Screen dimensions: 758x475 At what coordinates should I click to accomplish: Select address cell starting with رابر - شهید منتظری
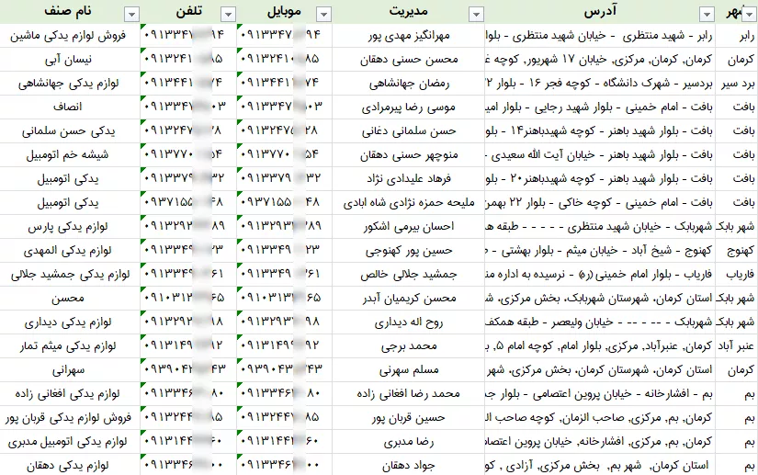point(600,36)
